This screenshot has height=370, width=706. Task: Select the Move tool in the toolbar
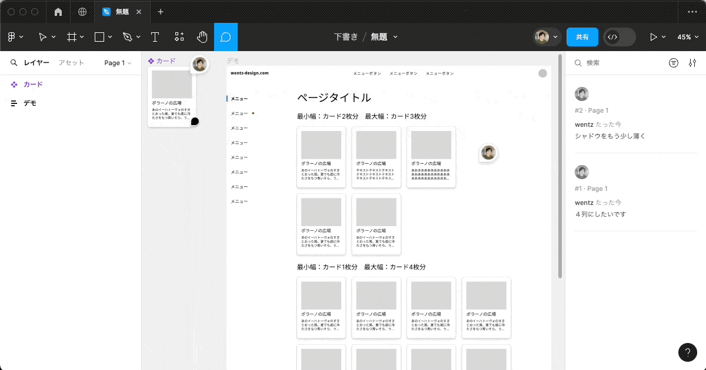tap(42, 36)
